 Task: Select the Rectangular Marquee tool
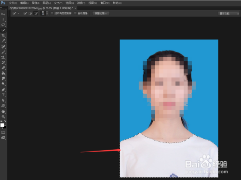[3, 20]
